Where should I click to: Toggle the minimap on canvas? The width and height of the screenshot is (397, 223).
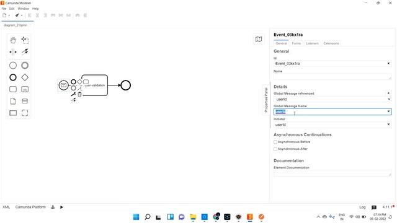point(259,39)
